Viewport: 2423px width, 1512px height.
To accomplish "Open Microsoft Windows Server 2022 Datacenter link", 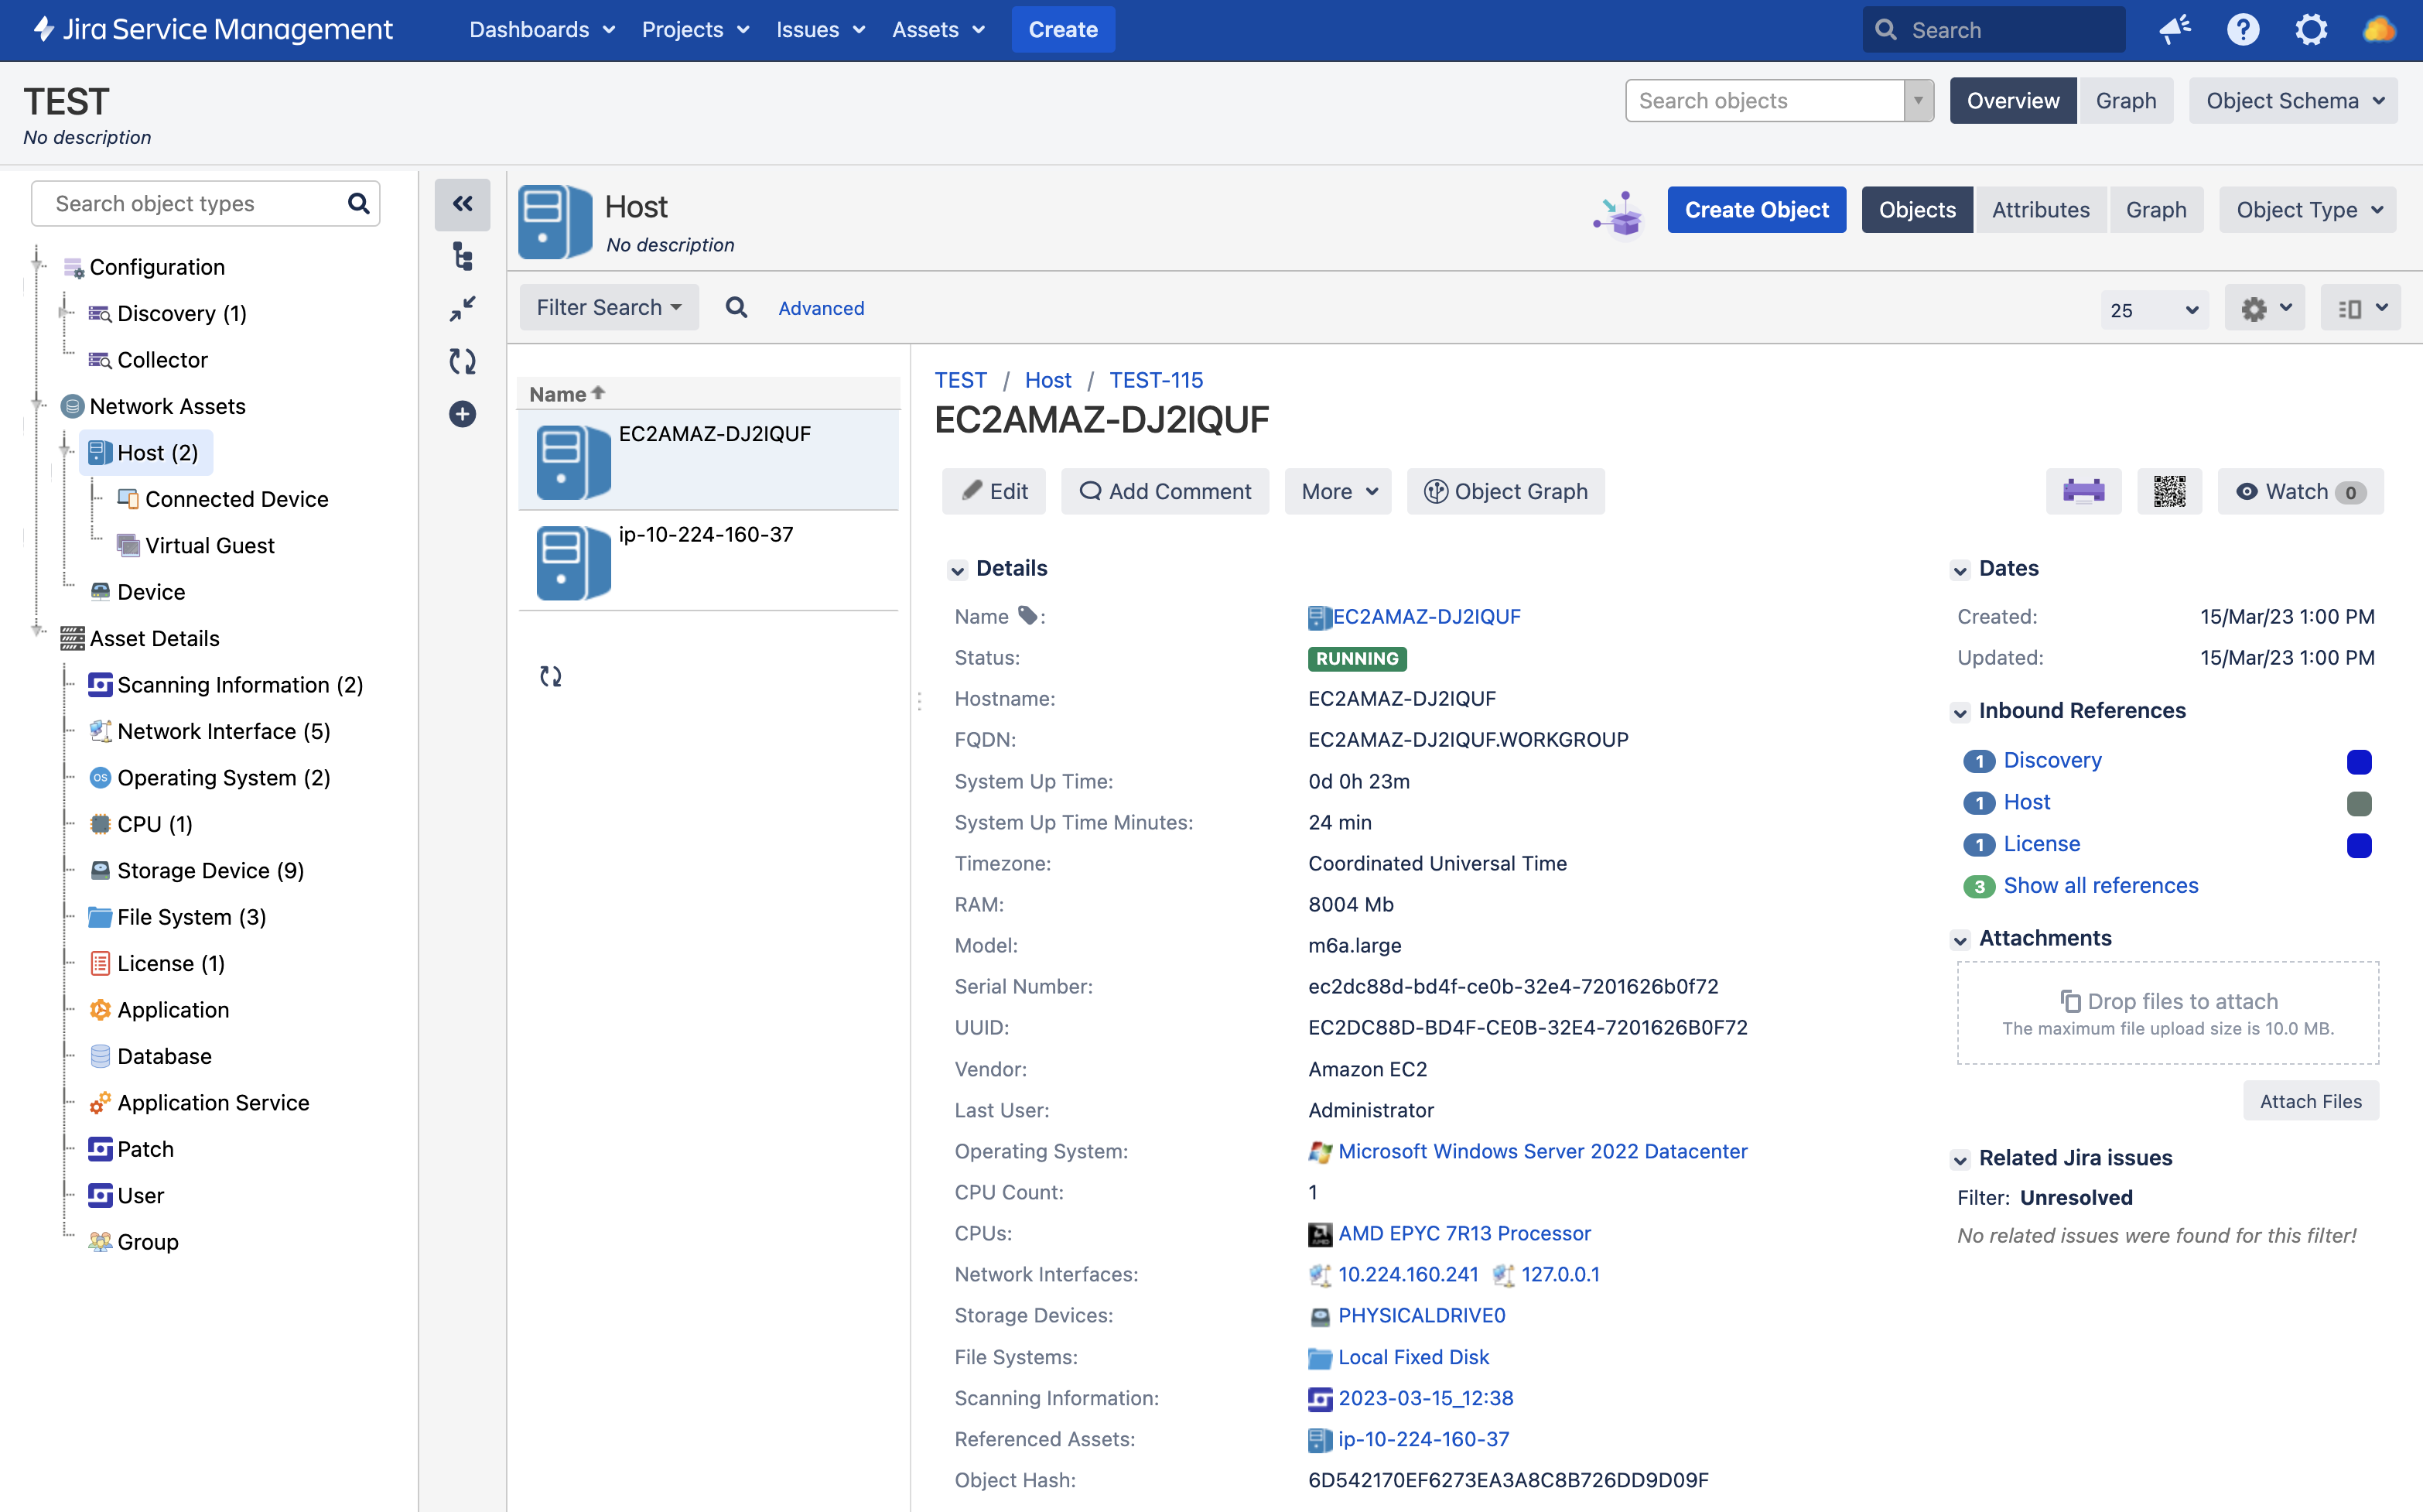I will click(x=1543, y=1151).
